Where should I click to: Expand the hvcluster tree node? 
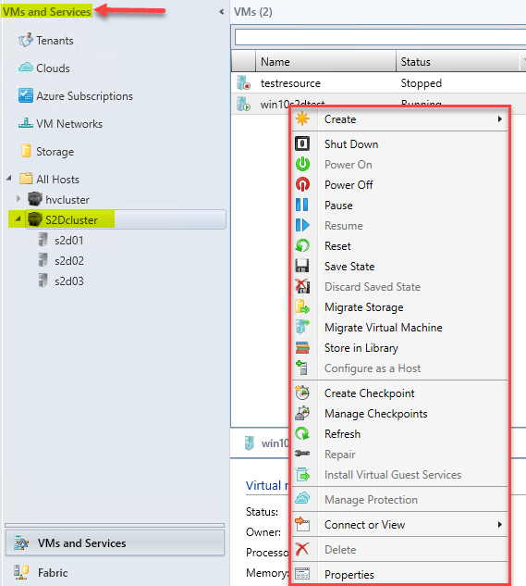point(18,198)
